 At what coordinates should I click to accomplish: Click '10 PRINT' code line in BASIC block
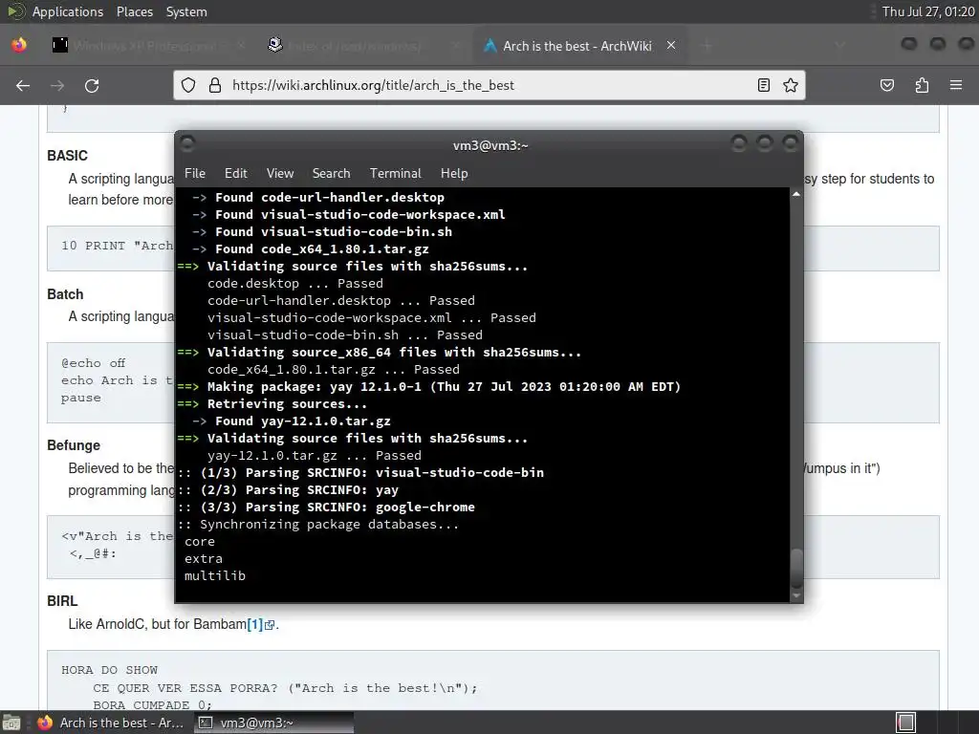pyautogui.click(x=117, y=246)
